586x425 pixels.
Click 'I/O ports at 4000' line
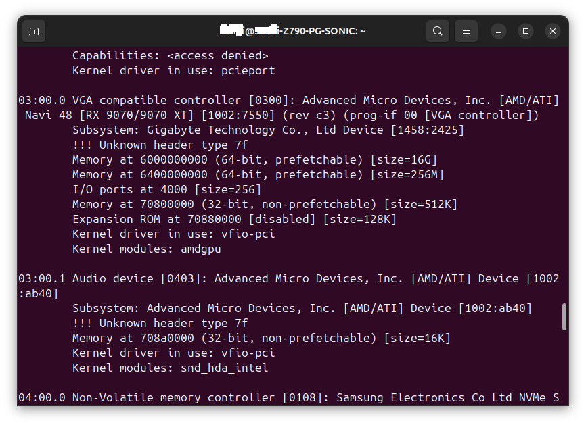(x=166, y=190)
